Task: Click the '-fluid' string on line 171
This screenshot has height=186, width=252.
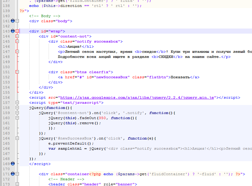Action: point(206,174)
